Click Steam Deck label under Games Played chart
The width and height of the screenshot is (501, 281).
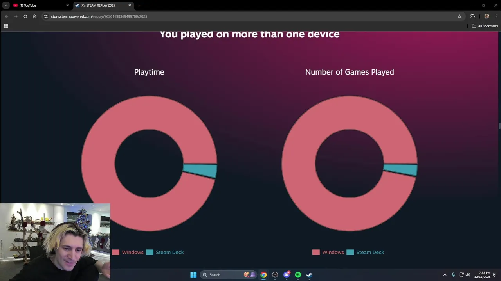point(370,252)
